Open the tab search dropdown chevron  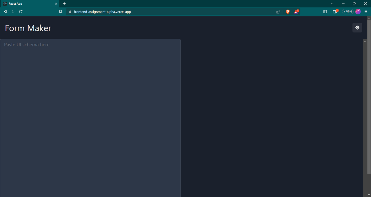point(332,4)
